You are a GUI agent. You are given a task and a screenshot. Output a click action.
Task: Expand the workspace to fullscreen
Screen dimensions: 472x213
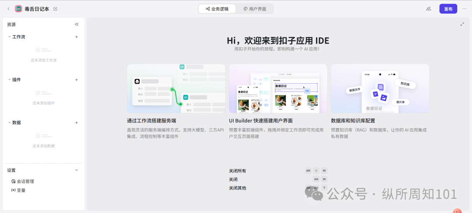click(462, 24)
